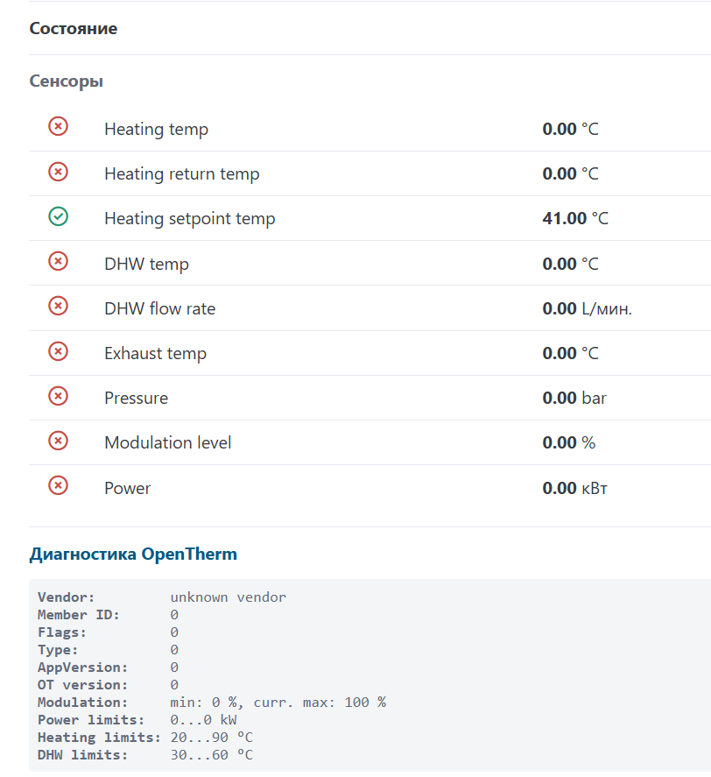711x777 pixels.
Task: Click the error icon for DHW flow rate
Action: pyautogui.click(x=58, y=306)
